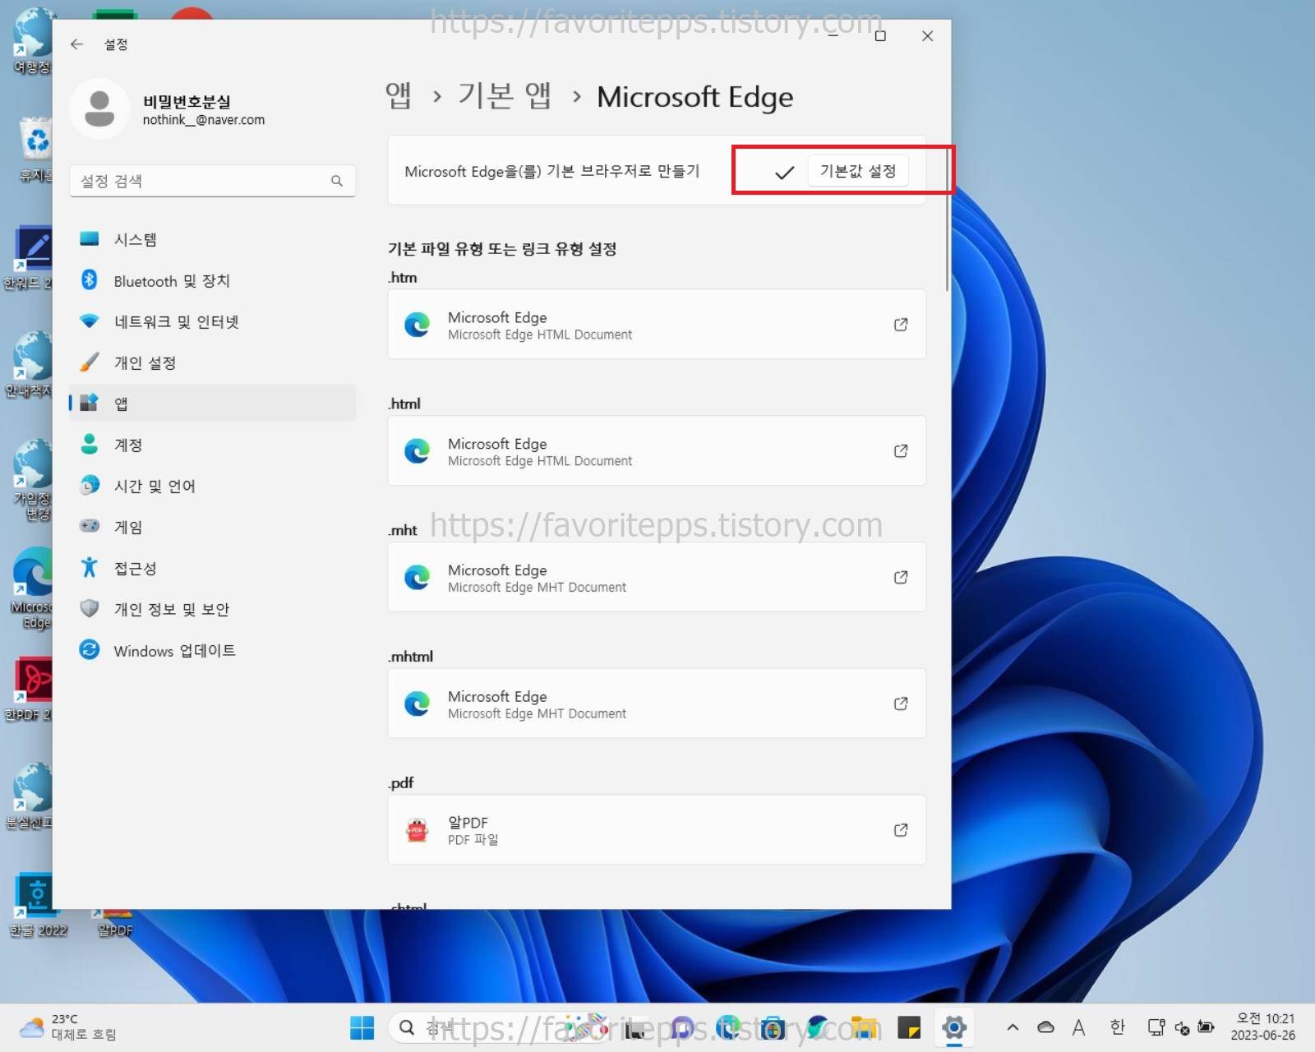Click the Settings gear on taskbar
Image resolution: width=1315 pixels, height=1052 pixels.
(953, 1027)
